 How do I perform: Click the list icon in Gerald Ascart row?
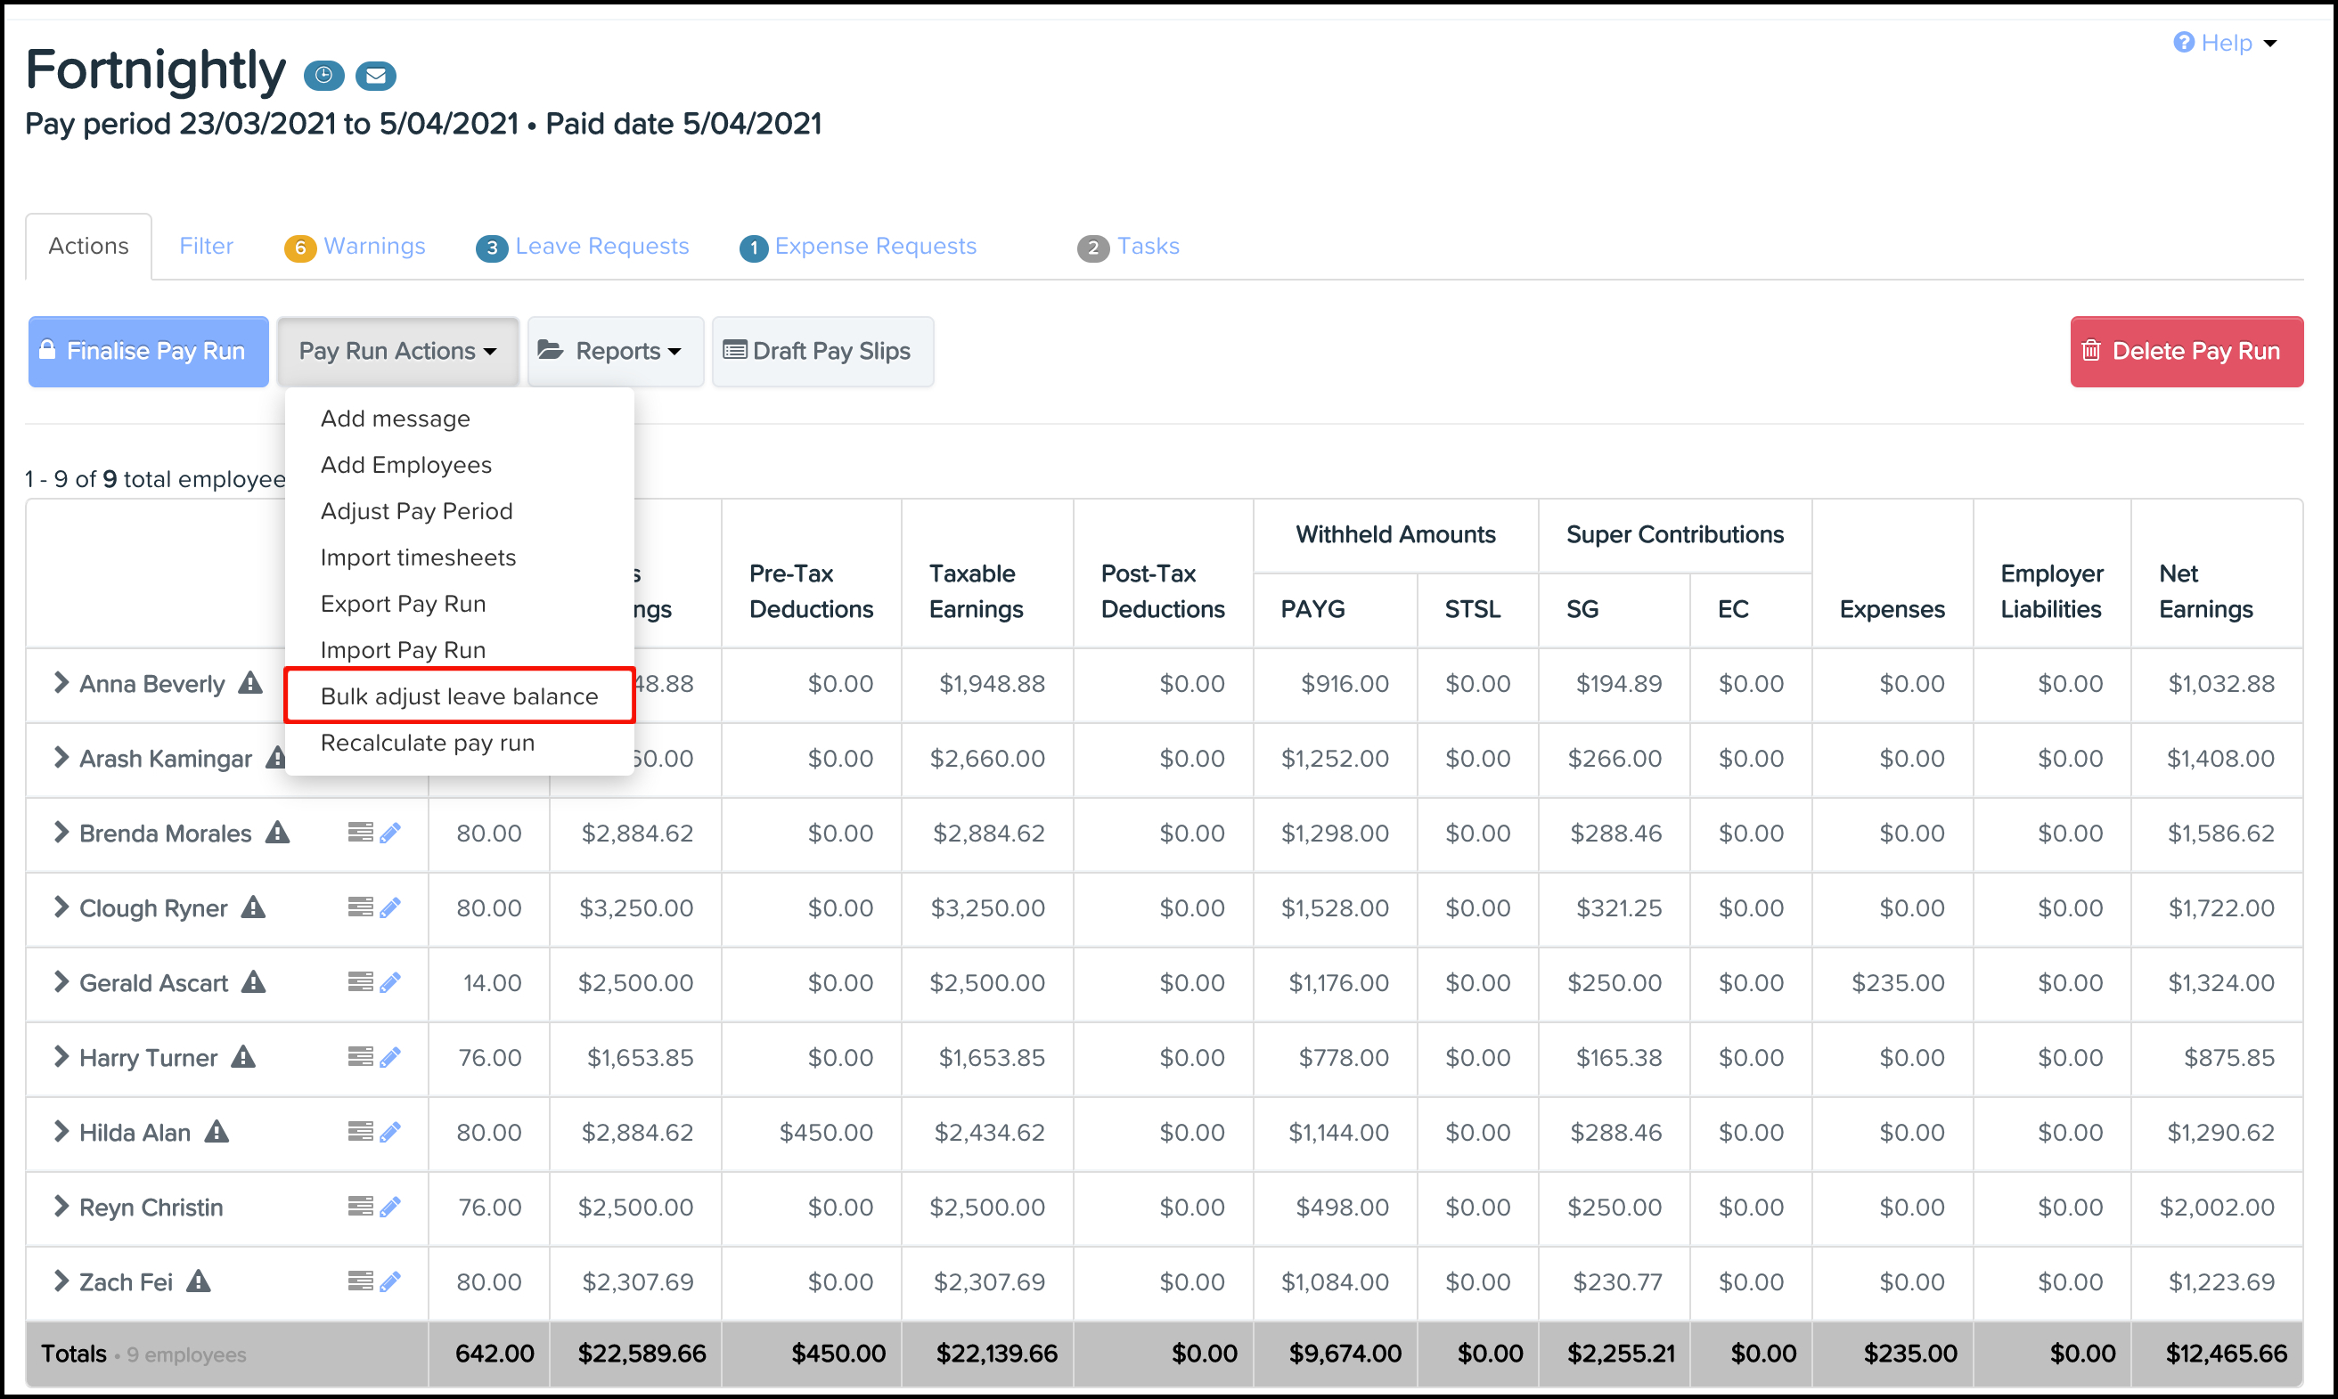pos(360,982)
